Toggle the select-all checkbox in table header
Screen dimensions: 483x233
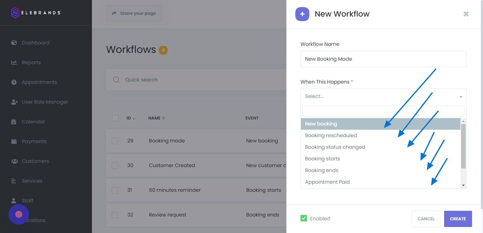click(115, 118)
